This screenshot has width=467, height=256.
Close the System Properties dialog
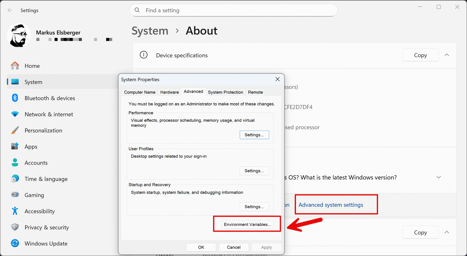coord(278,79)
